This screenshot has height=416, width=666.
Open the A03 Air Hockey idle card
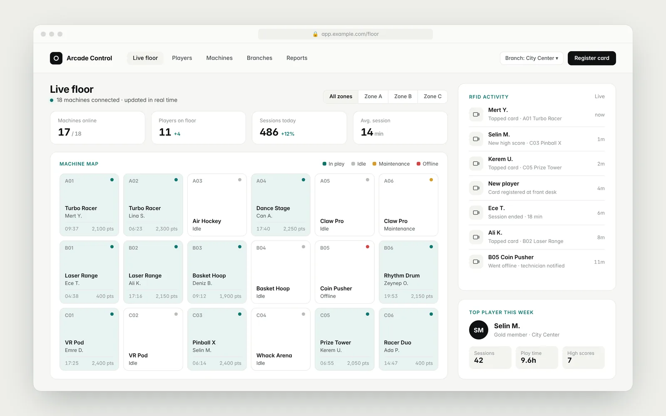(217, 205)
